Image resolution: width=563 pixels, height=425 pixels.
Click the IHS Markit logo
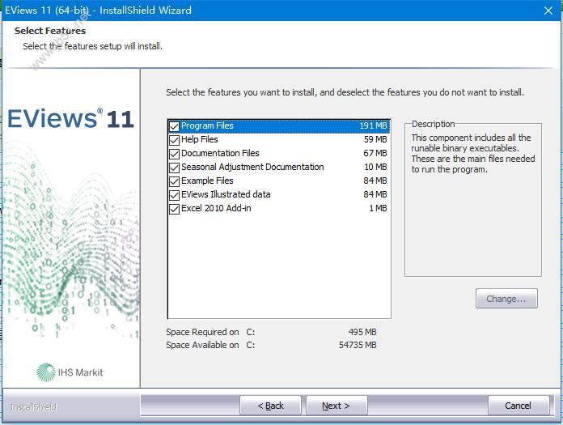pyautogui.click(x=70, y=372)
